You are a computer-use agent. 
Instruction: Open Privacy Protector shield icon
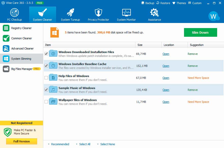coord(99,13)
